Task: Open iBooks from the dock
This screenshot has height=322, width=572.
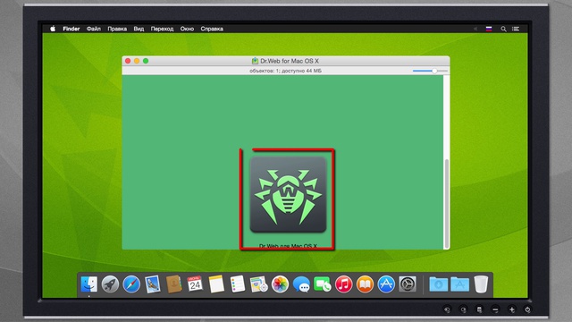Action: point(365,284)
